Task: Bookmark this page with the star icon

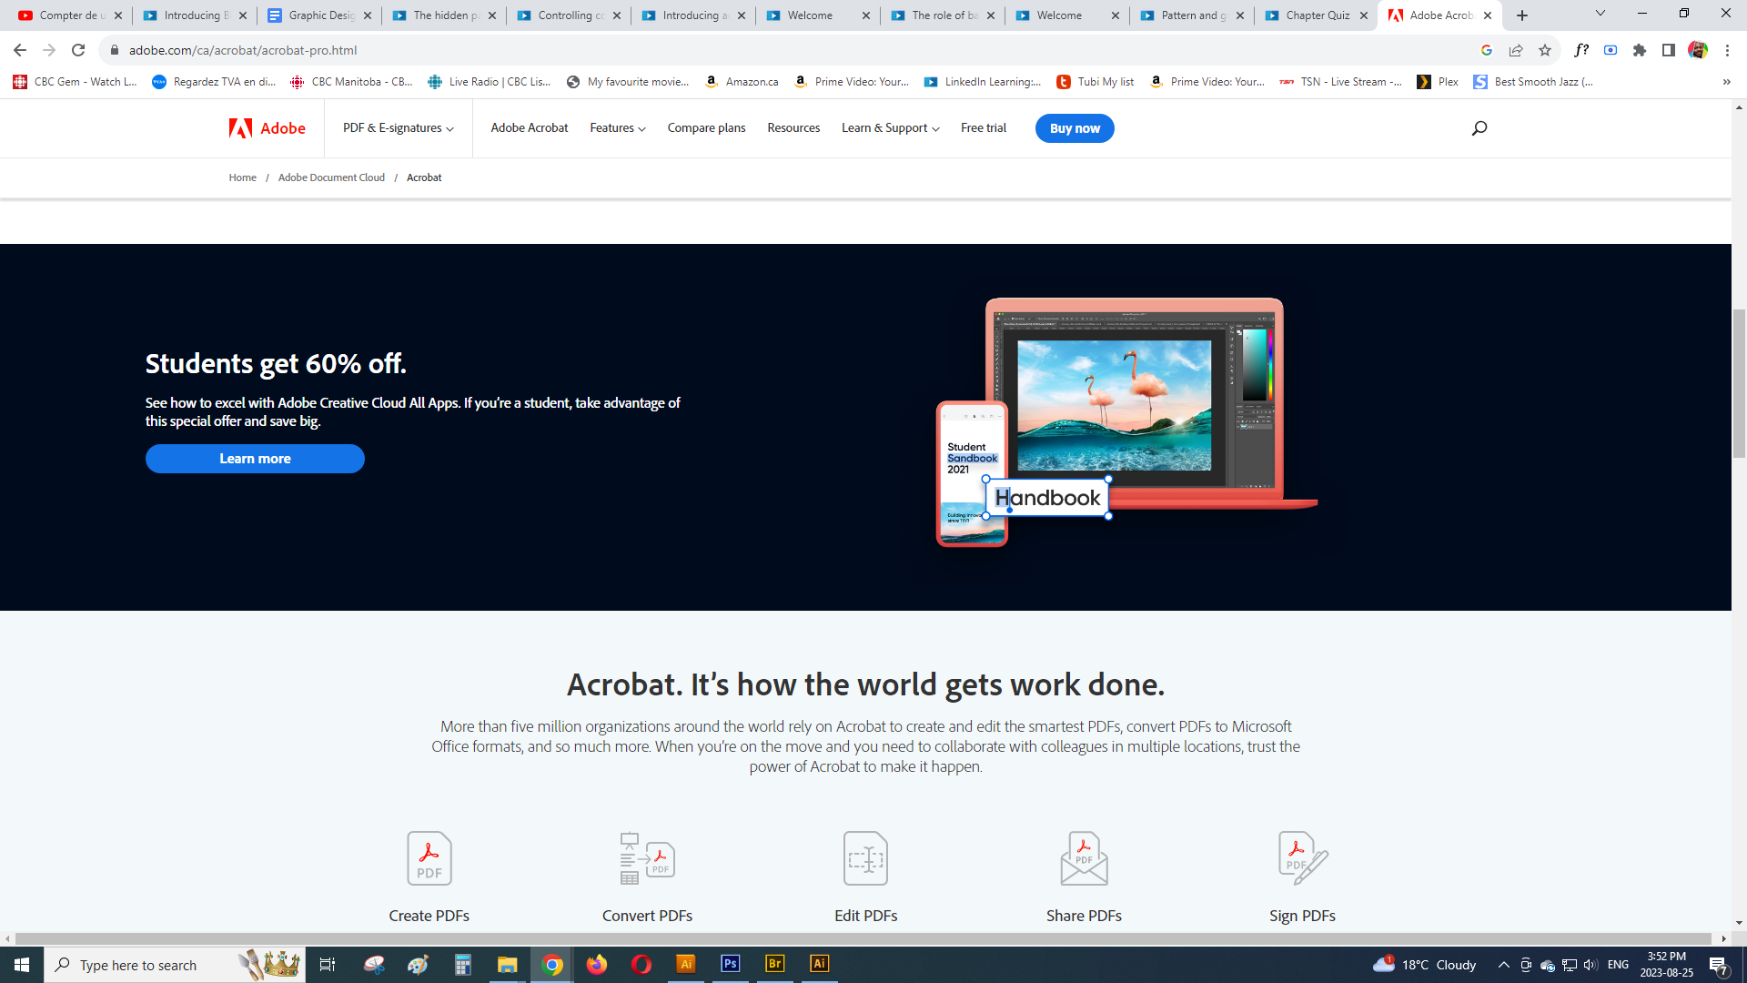Action: pos(1545,50)
